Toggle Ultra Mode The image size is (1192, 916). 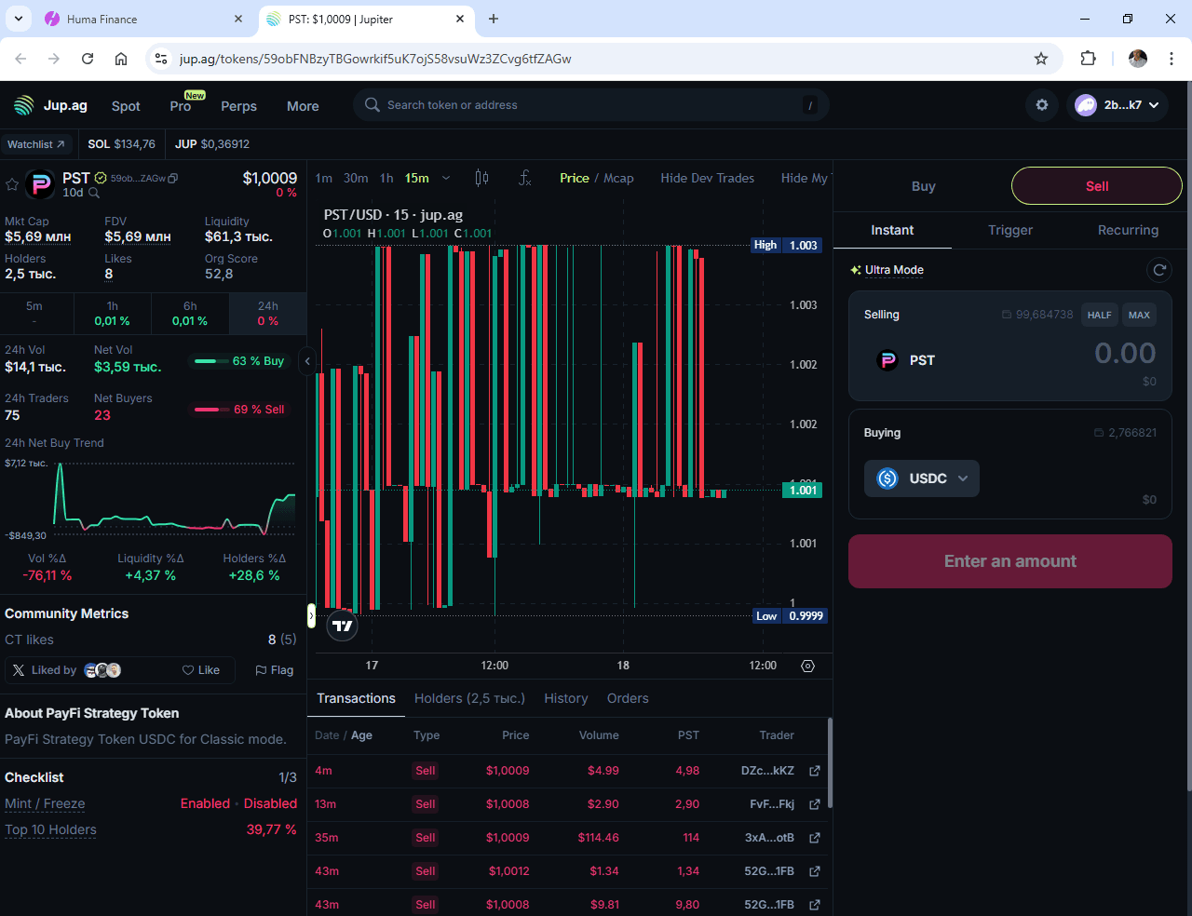887,270
